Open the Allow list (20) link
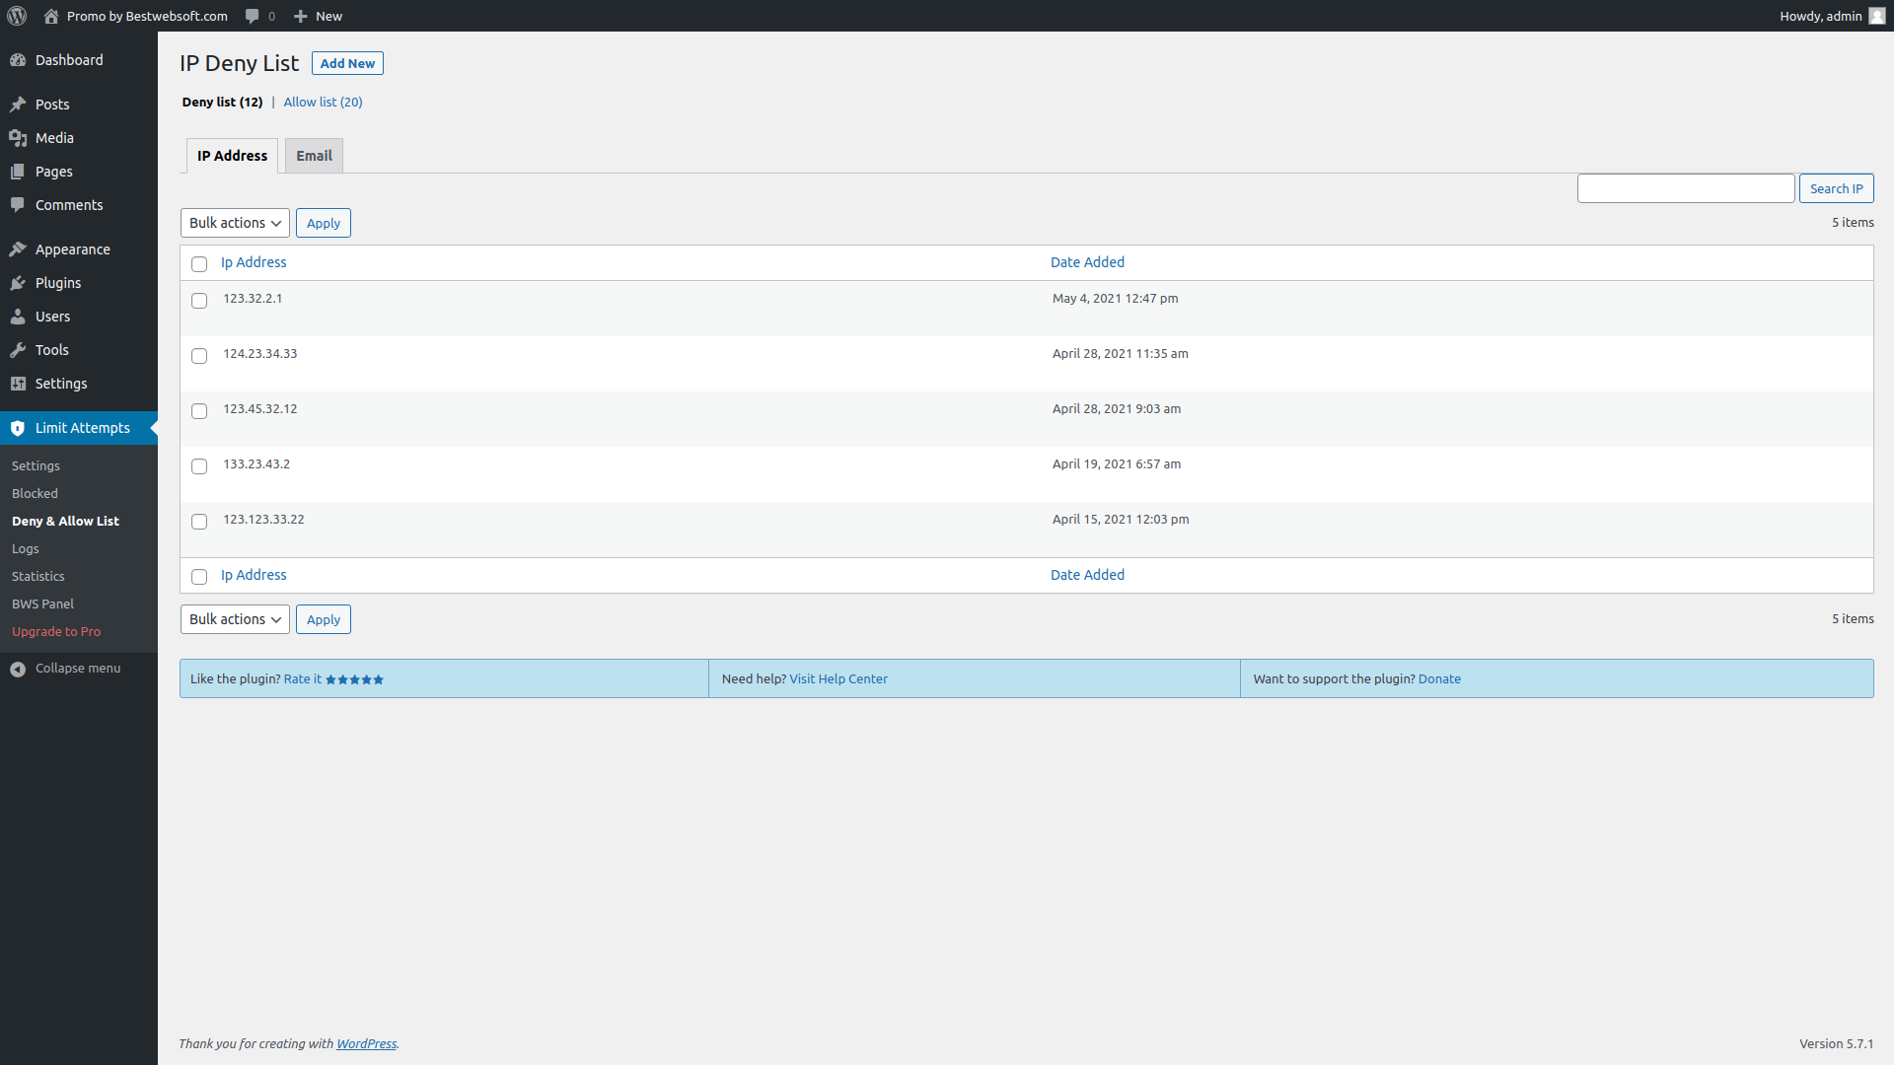 (323, 102)
